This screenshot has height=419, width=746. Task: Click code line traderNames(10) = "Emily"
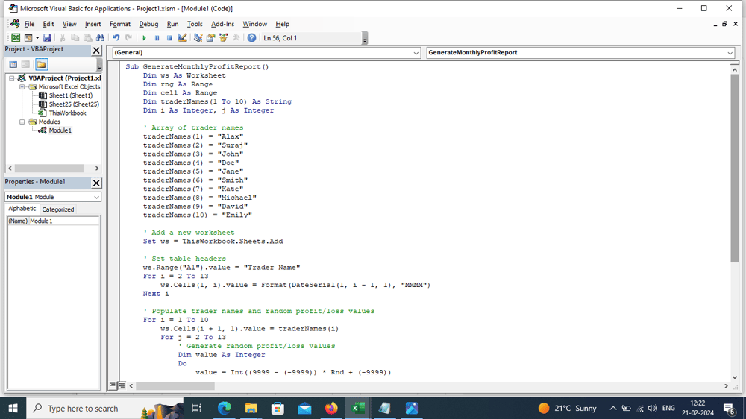coord(198,215)
